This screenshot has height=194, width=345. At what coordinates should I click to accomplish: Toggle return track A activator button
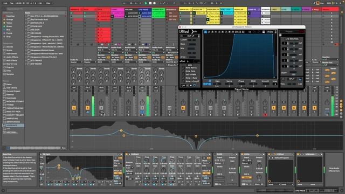[x=273, y=108]
